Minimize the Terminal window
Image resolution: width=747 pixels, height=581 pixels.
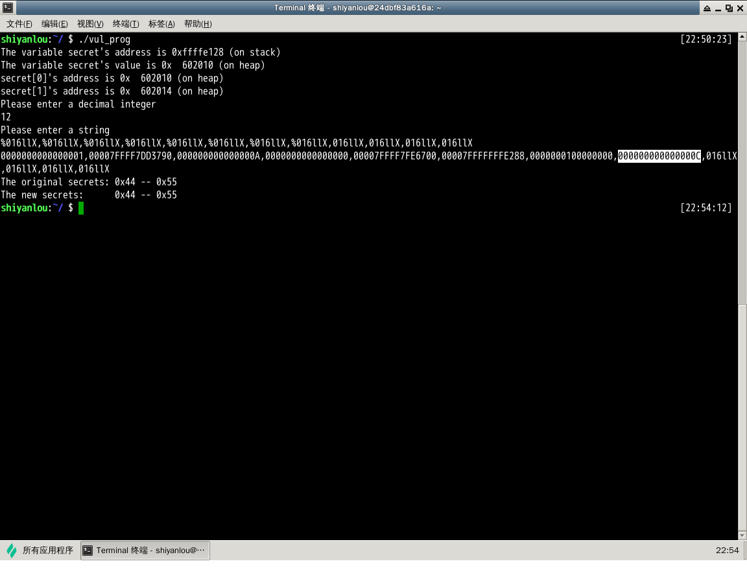[x=718, y=8]
